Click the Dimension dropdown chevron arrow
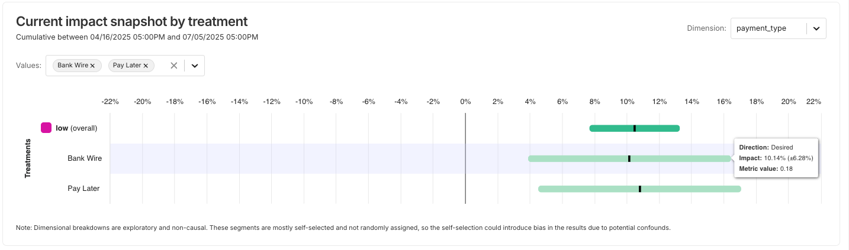Image resolution: width=849 pixels, height=250 pixels. point(816,28)
